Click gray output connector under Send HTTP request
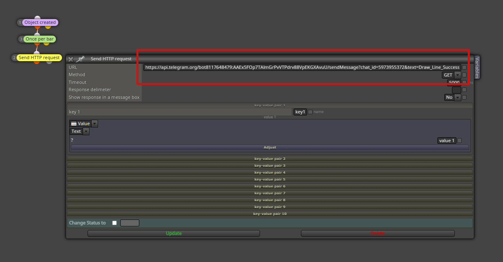Screen dimensions: 503x262 coord(49,62)
